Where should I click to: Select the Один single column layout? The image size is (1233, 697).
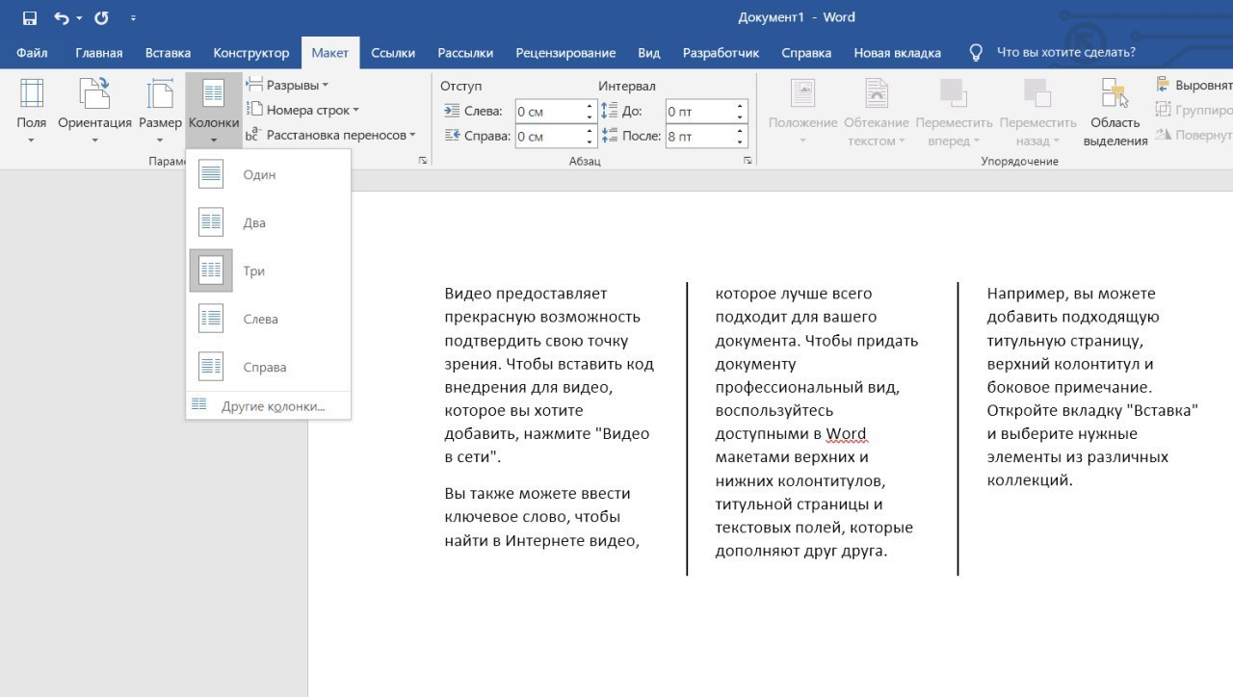260,175
